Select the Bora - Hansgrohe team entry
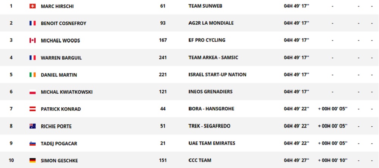379x168 pixels. 211,109
